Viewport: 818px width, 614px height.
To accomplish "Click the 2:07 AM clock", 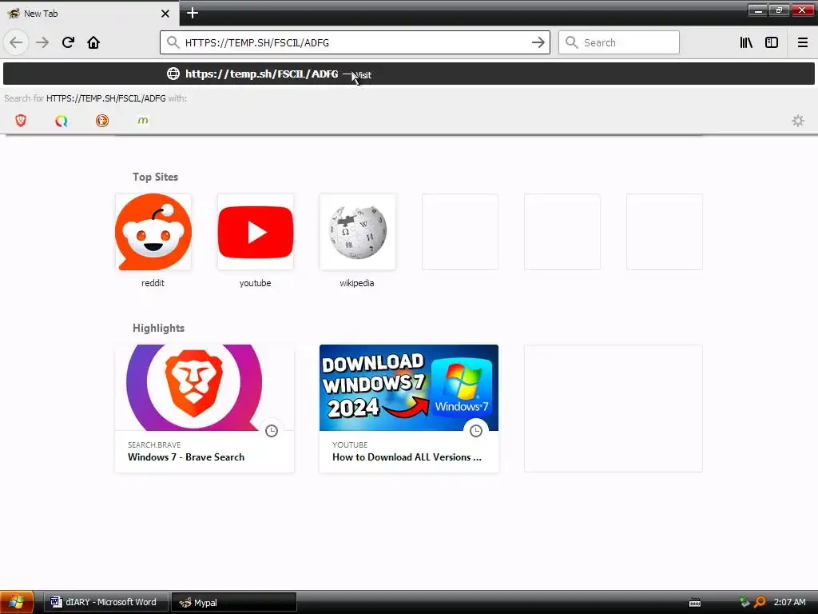I will click(789, 602).
